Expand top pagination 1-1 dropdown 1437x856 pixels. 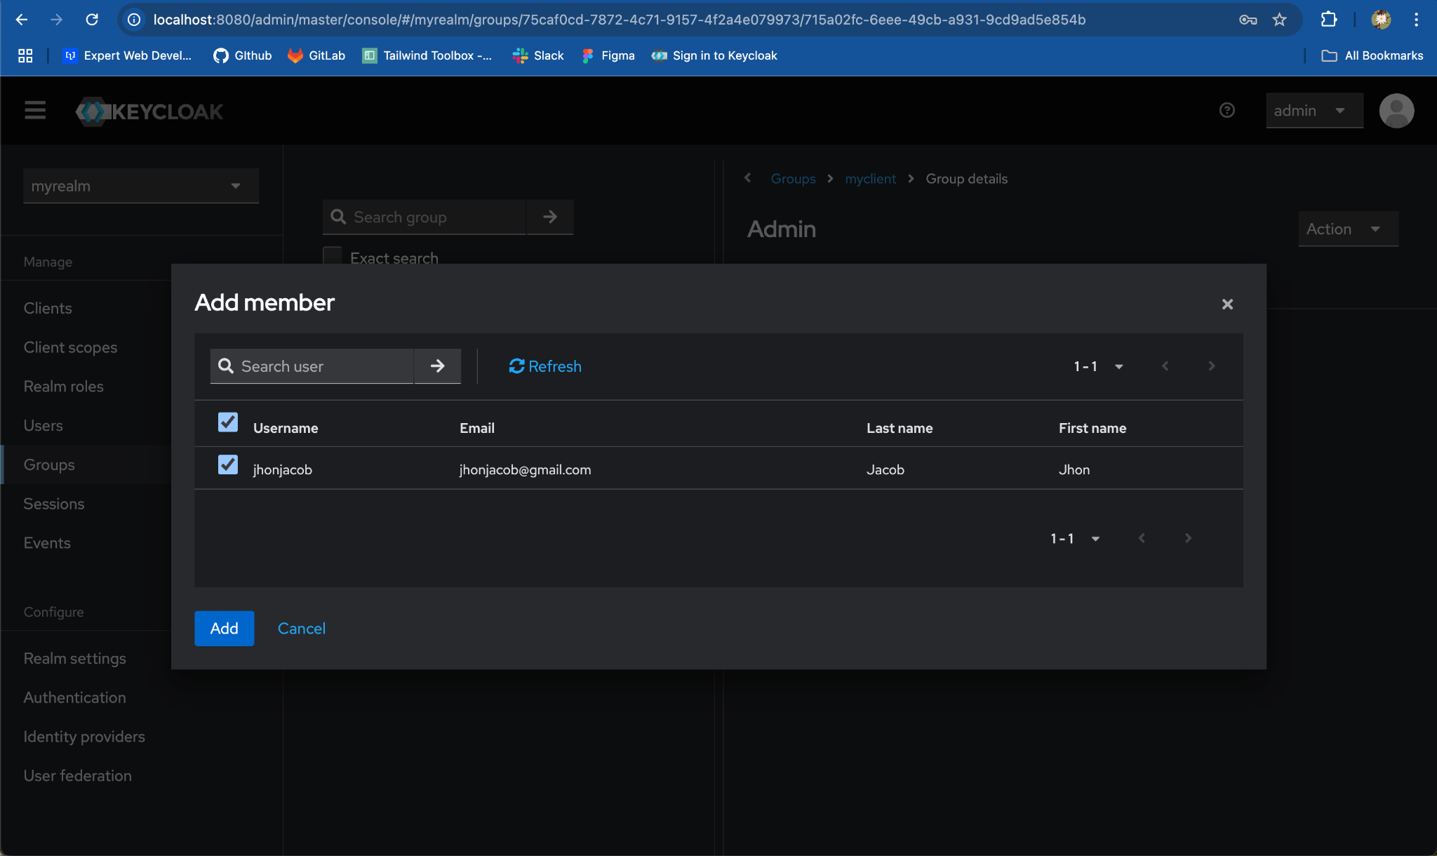tap(1098, 366)
